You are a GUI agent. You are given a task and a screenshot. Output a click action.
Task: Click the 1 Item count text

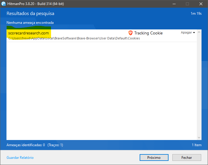(x=197, y=145)
